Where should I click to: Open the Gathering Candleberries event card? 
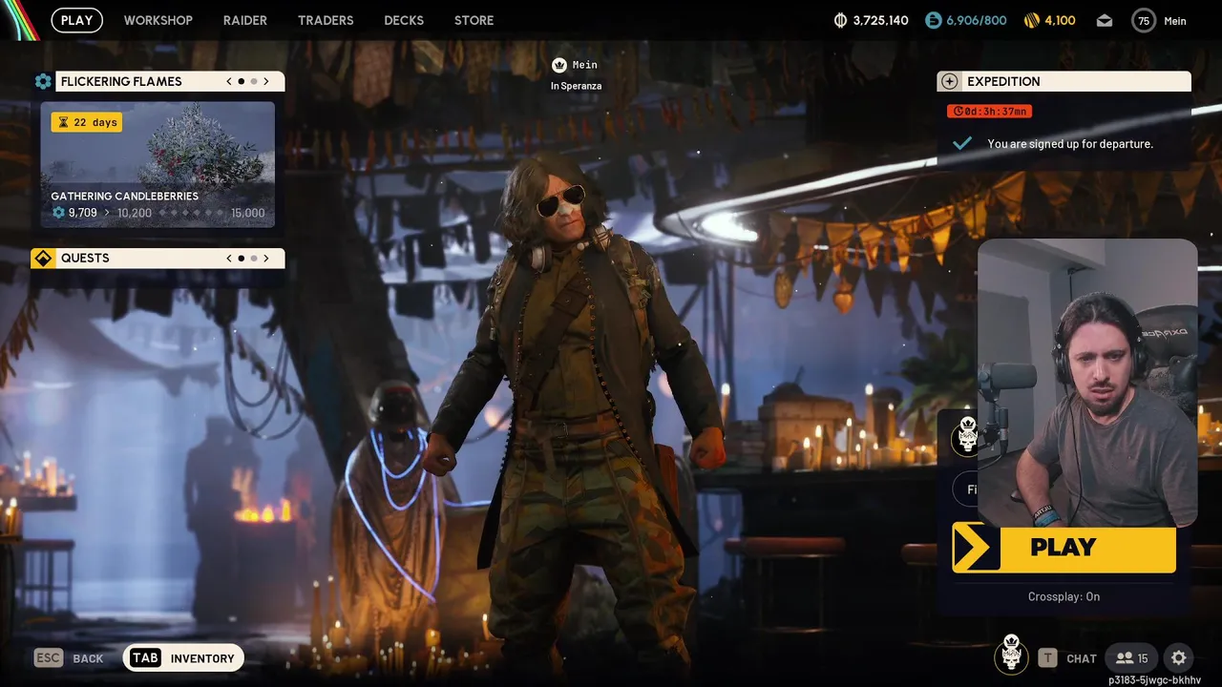pos(158,165)
